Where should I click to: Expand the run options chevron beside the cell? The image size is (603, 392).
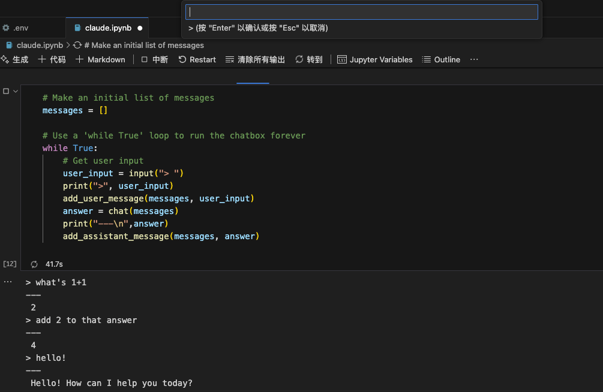pyautogui.click(x=15, y=91)
